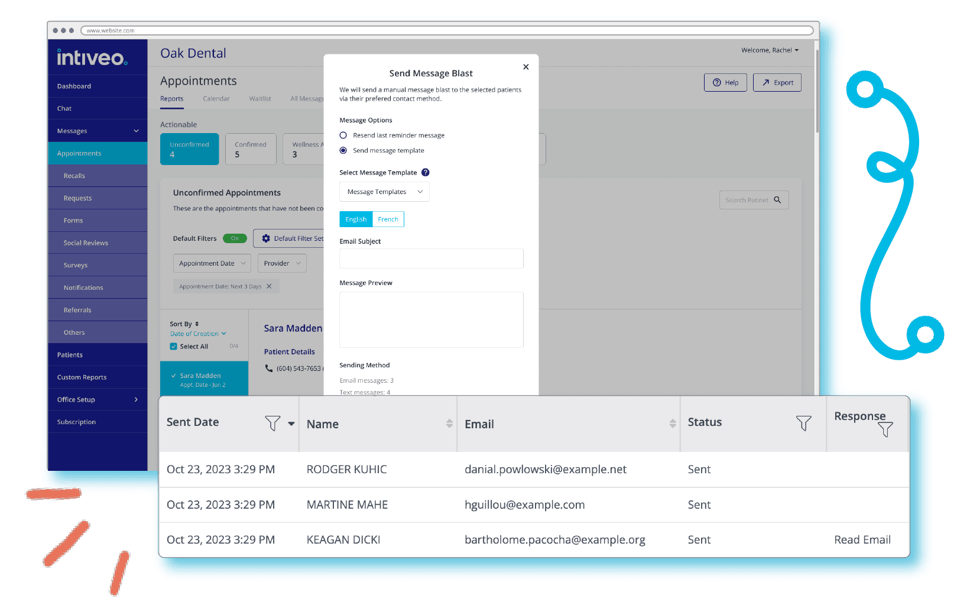
Task: Open the Welcome, Rachel user menu
Action: click(x=770, y=50)
